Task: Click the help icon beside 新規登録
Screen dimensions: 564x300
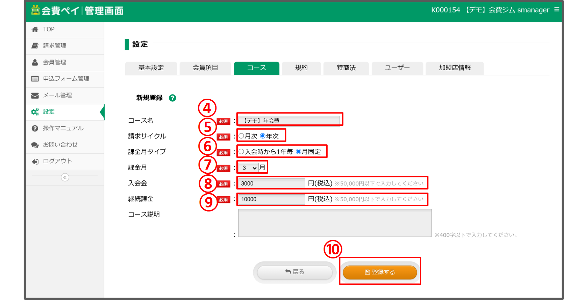Action: tap(173, 98)
